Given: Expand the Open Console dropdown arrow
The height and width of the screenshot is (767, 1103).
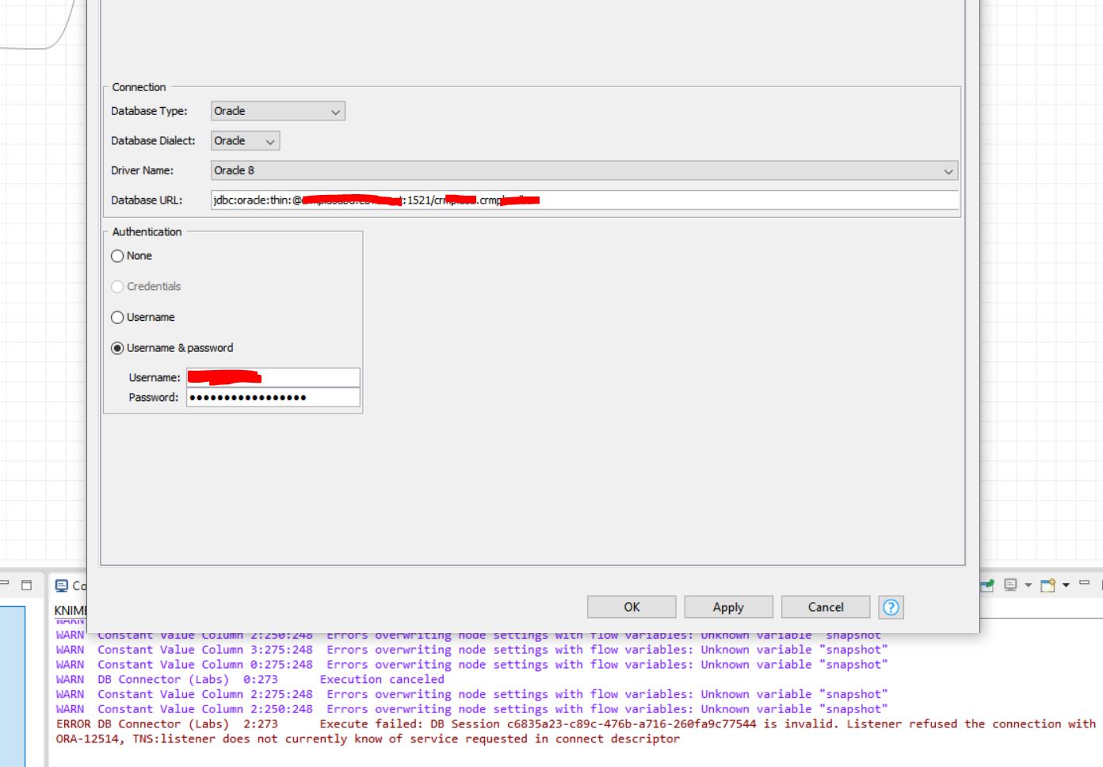Looking at the screenshot, I should [x=1066, y=586].
